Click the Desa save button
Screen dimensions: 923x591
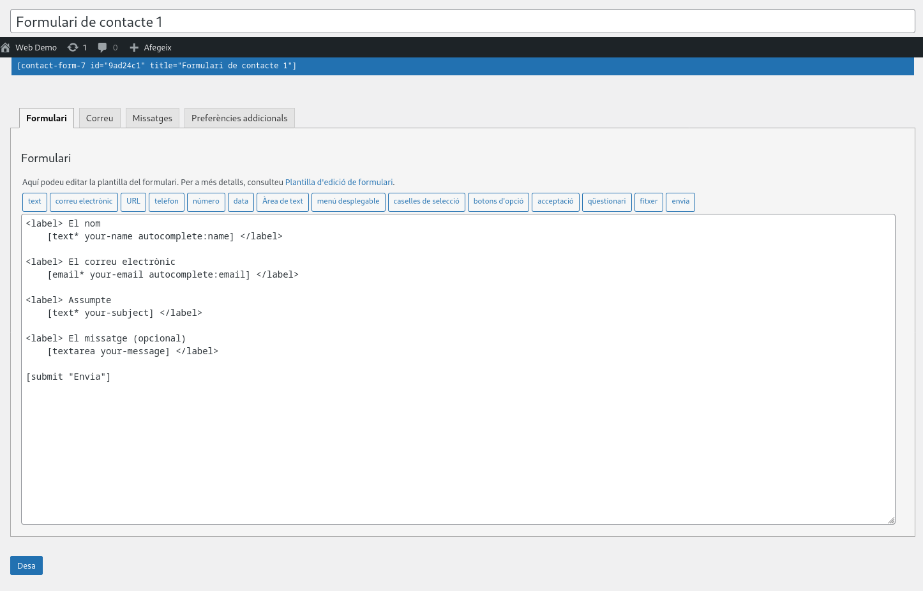pyautogui.click(x=26, y=565)
